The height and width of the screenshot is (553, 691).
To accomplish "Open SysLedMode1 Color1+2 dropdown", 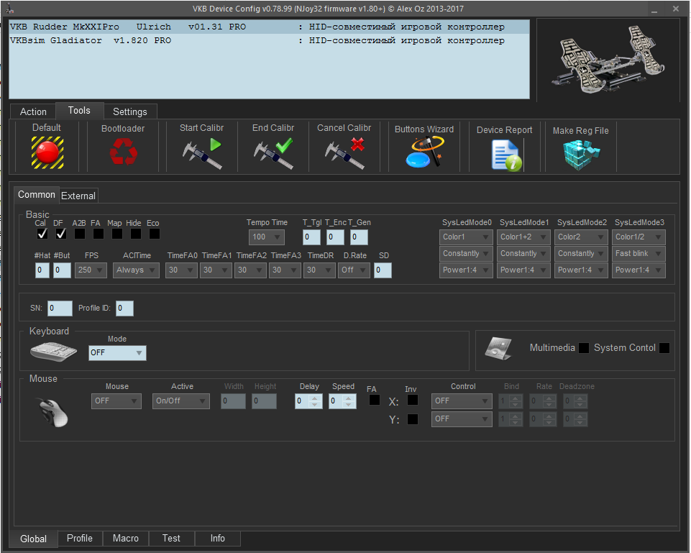I will pyautogui.click(x=523, y=237).
